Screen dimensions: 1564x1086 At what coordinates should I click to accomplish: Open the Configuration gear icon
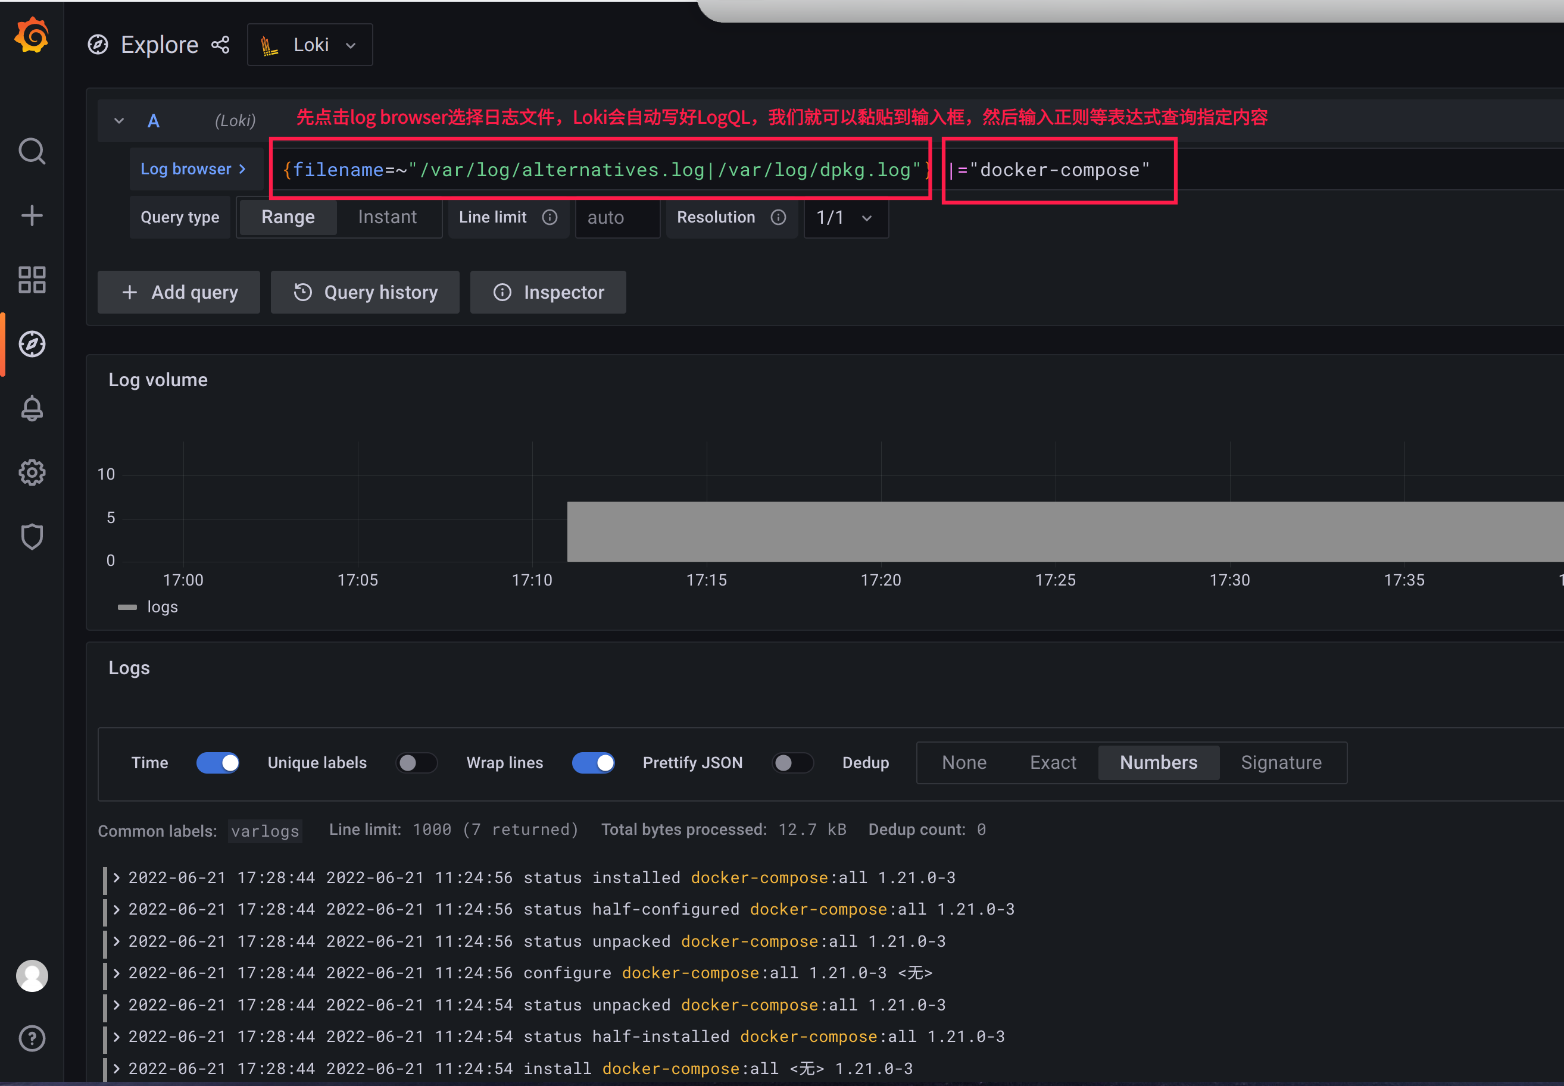(x=32, y=472)
